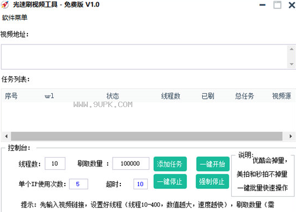Click the rocket app icon in title bar

pos(5,4)
